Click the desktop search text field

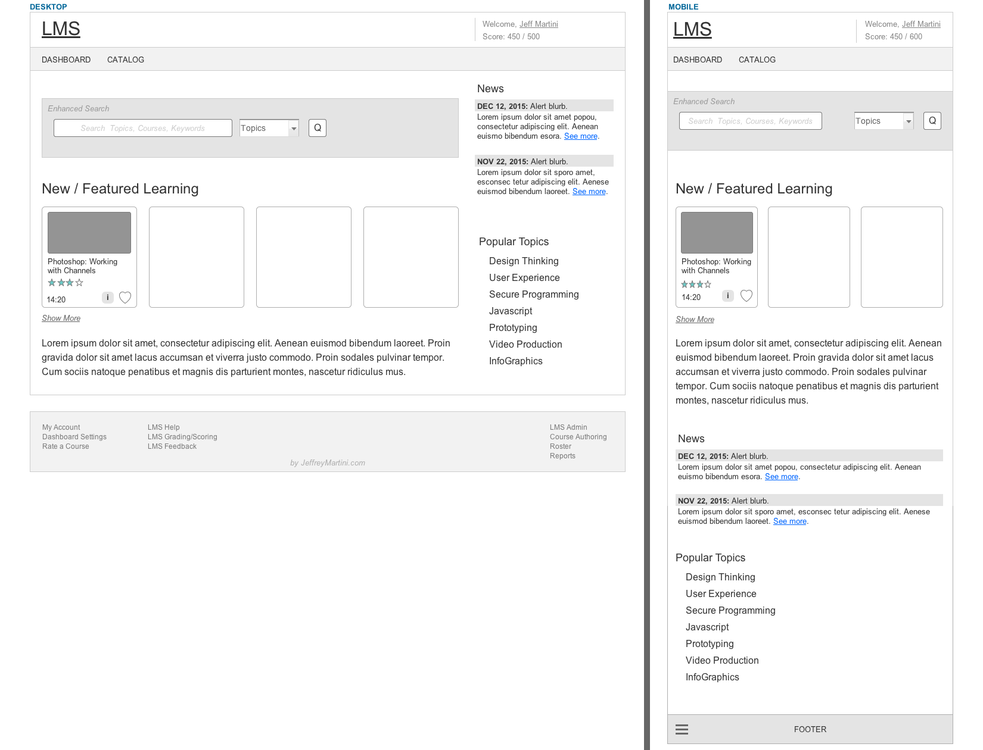coord(143,129)
